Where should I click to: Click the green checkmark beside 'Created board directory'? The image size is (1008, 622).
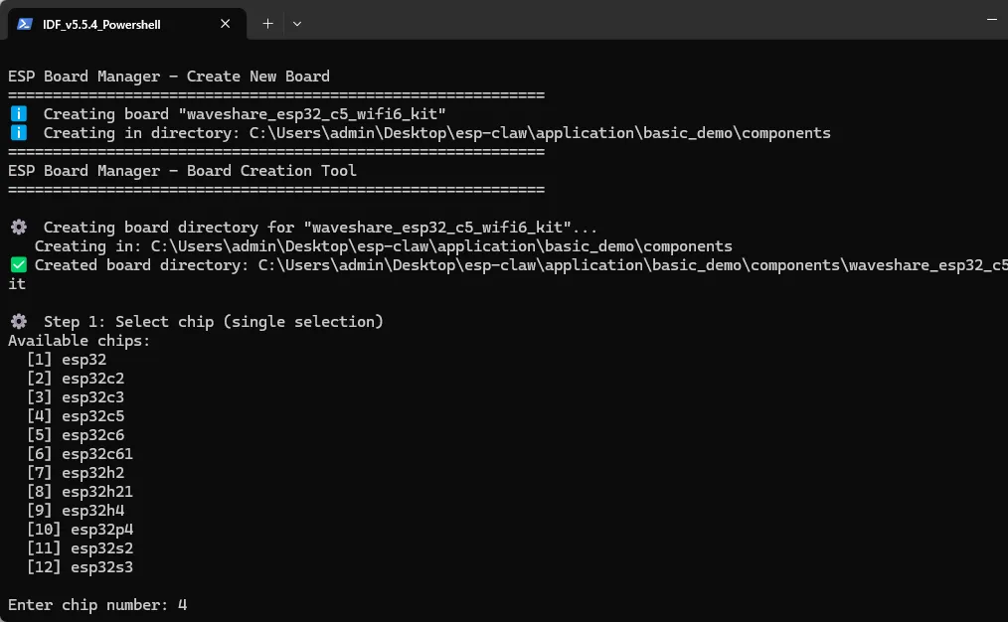pos(19,265)
